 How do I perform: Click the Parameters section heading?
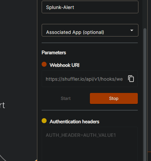coord(54,52)
